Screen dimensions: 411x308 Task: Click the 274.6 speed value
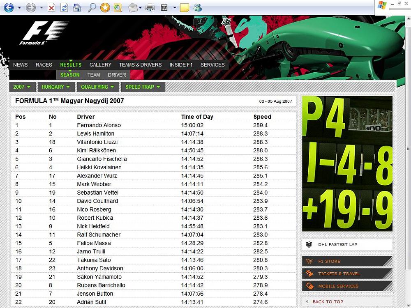point(260,302)
